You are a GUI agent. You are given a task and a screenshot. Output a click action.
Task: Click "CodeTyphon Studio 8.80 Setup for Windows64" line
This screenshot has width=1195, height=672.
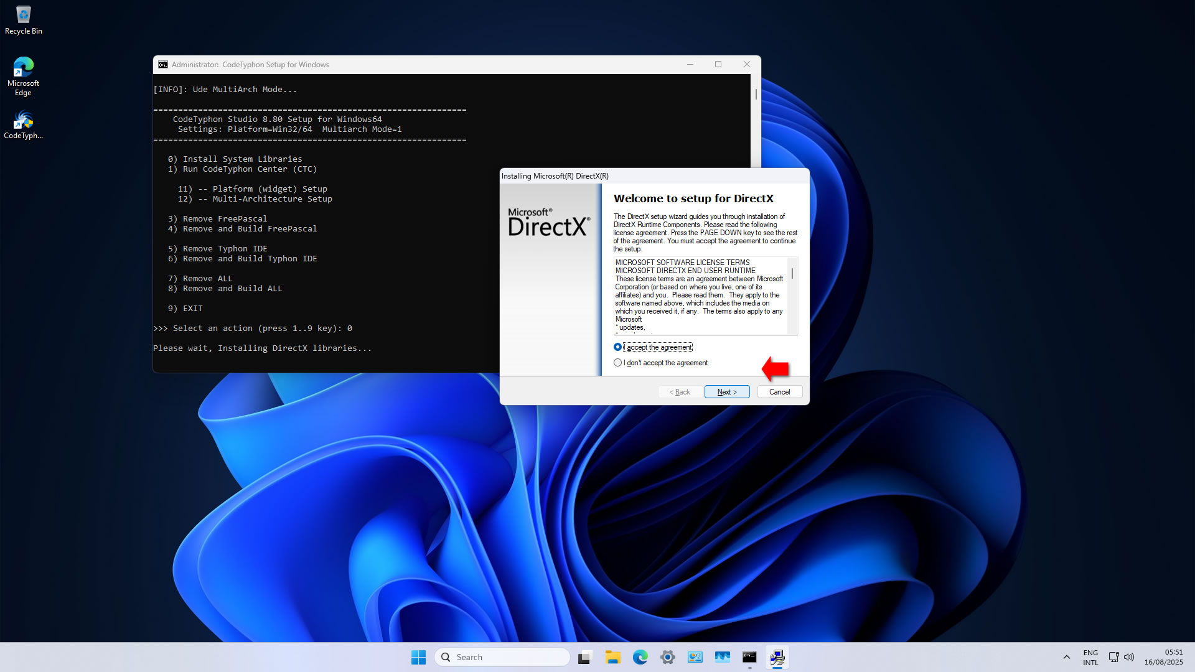277,119
